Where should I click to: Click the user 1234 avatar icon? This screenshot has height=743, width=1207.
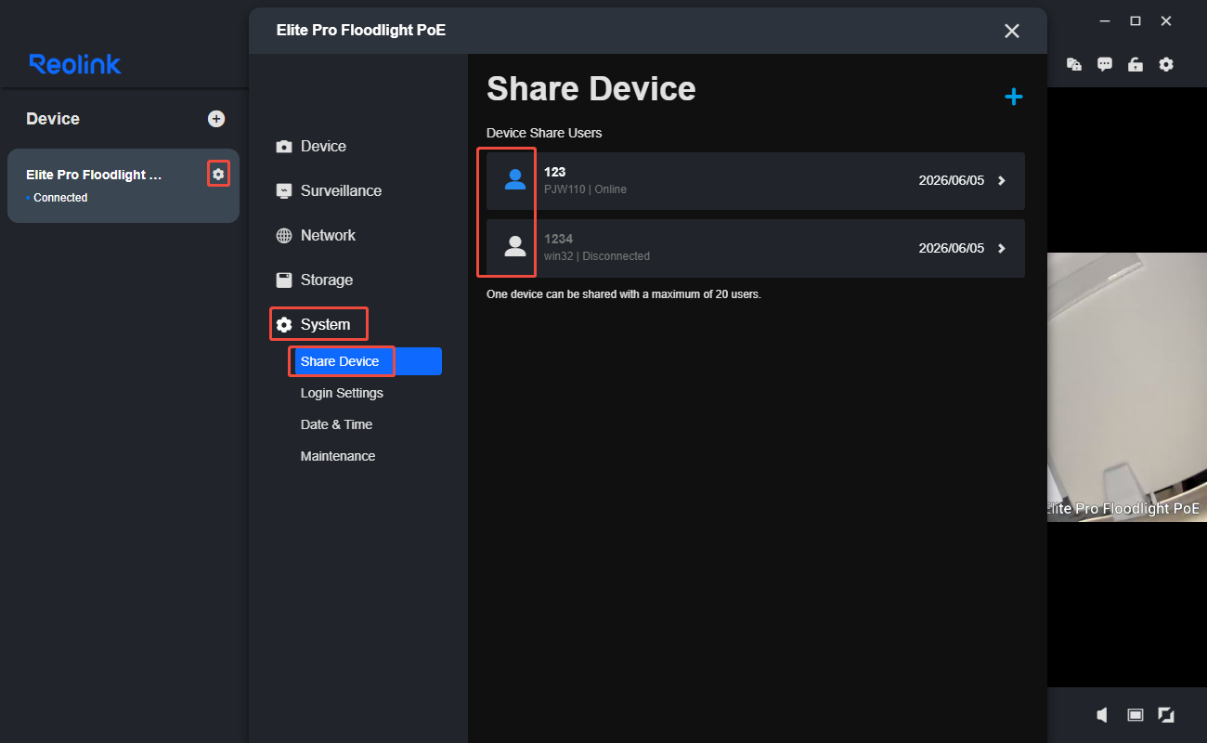click(515, 247)
